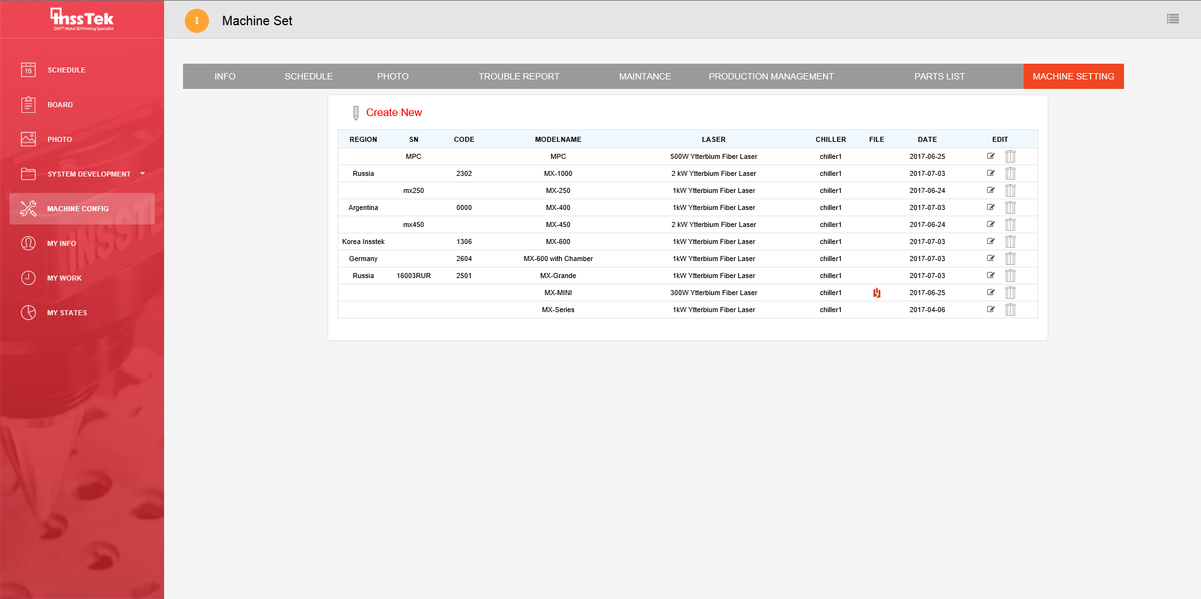The height and width of the screenshot is (599, 1201).
Task: Click the orange menu circle button beside Machine Set
Action: 197,21
